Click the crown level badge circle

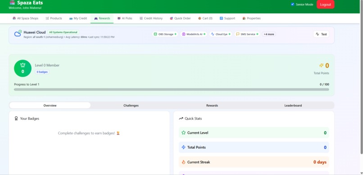coord(23,68)
